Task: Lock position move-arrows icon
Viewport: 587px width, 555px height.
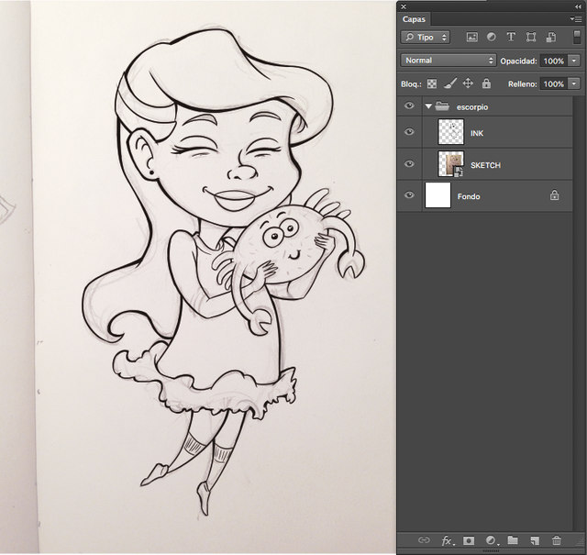Action: [468, 83]
